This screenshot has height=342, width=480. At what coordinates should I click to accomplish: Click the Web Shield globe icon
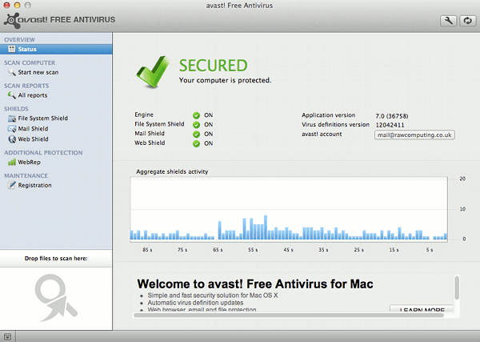pyautogui.click(x=12, y=139)
